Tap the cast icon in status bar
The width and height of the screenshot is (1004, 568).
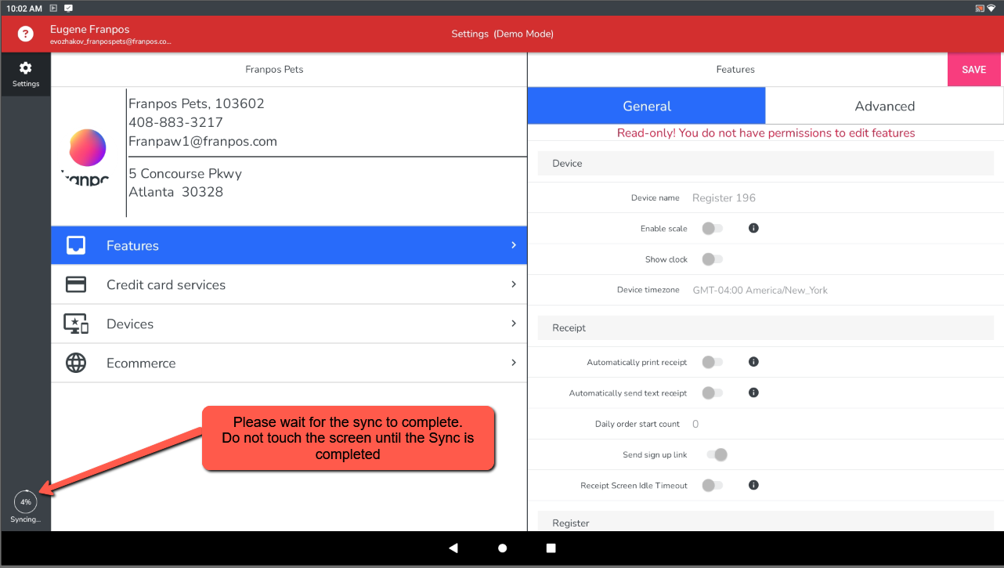979,8
